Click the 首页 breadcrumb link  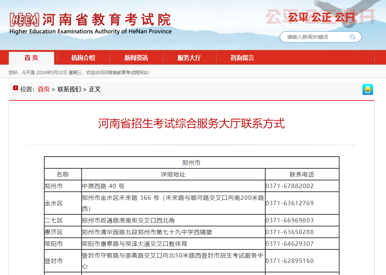pyautogui.click(x=44, y=89)
